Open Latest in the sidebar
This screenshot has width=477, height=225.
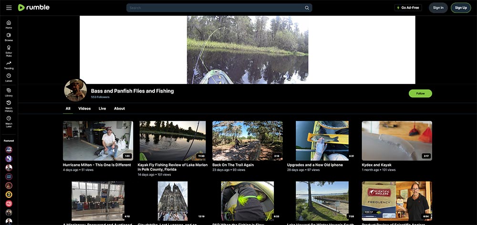click(x=9, y=78)
